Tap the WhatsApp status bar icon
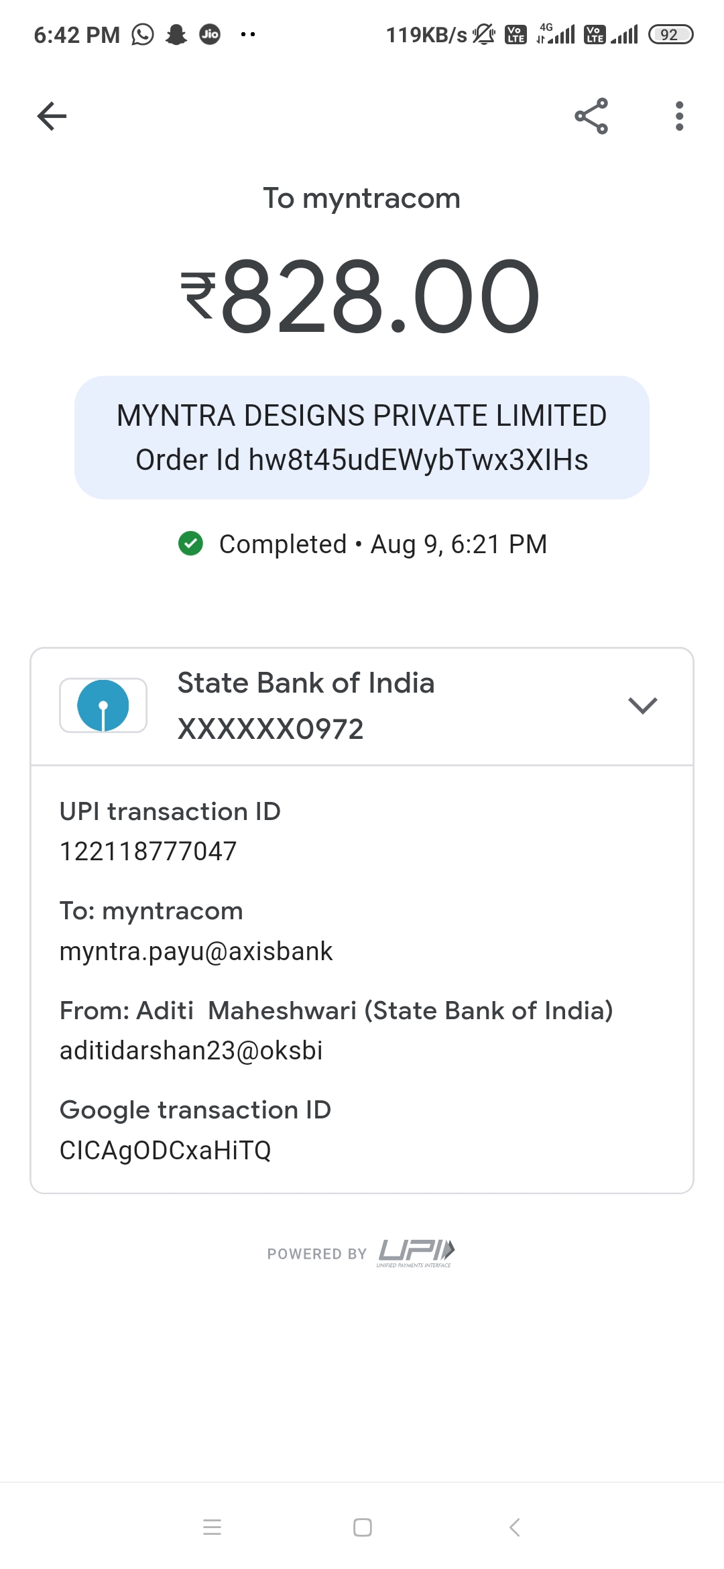The width and height of the screenshot is (724, 1569). 143,34
